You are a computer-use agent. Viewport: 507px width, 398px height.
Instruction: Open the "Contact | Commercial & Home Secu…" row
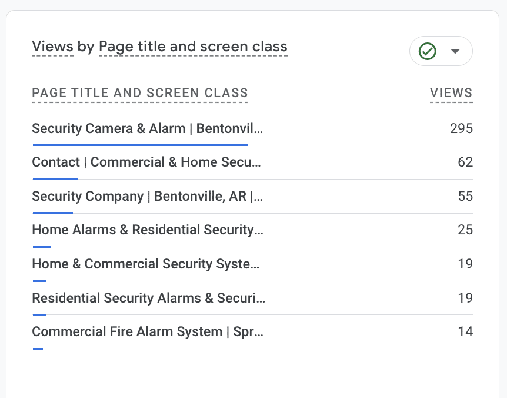146,162
